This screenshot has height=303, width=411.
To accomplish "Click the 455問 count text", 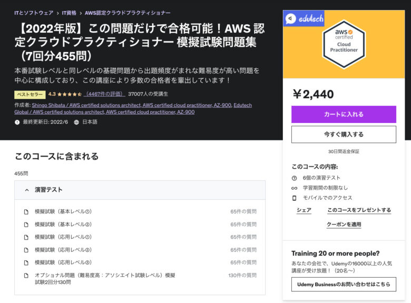I will point(21,174).
